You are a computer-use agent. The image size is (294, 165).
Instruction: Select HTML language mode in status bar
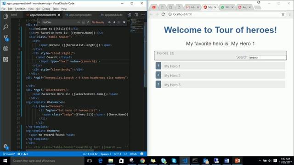point(134,154)
